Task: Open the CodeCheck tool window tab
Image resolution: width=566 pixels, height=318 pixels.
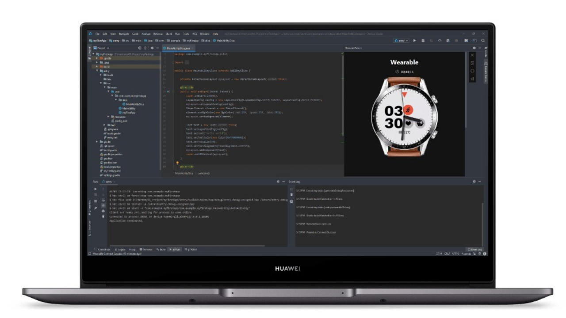Action: [x=102, y=250]
